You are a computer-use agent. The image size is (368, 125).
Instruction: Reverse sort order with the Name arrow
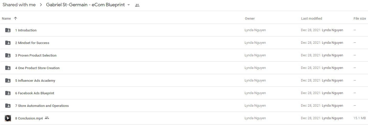[15, 18]
